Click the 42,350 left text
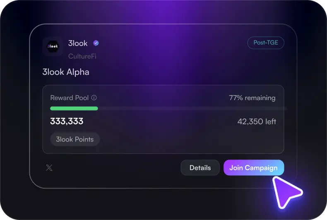Image resolution: width=327 pixels, height=220 pixels. 257,122
